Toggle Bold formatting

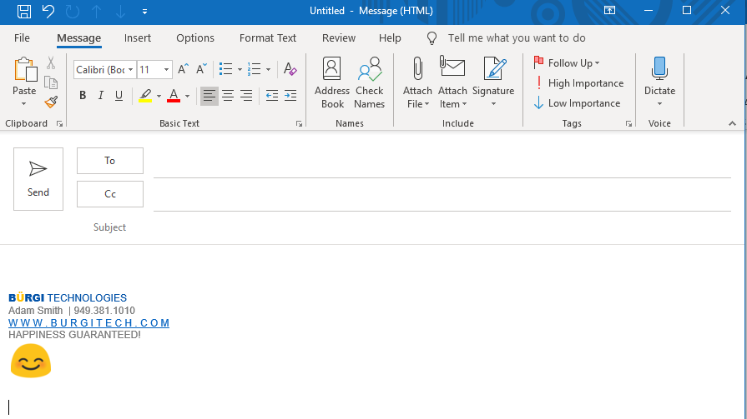pos(83,96)
